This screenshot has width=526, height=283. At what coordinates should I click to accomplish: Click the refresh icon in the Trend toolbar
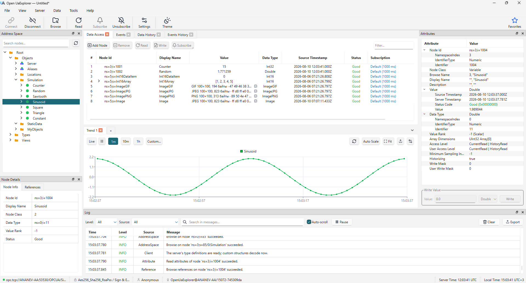point(354,141)
